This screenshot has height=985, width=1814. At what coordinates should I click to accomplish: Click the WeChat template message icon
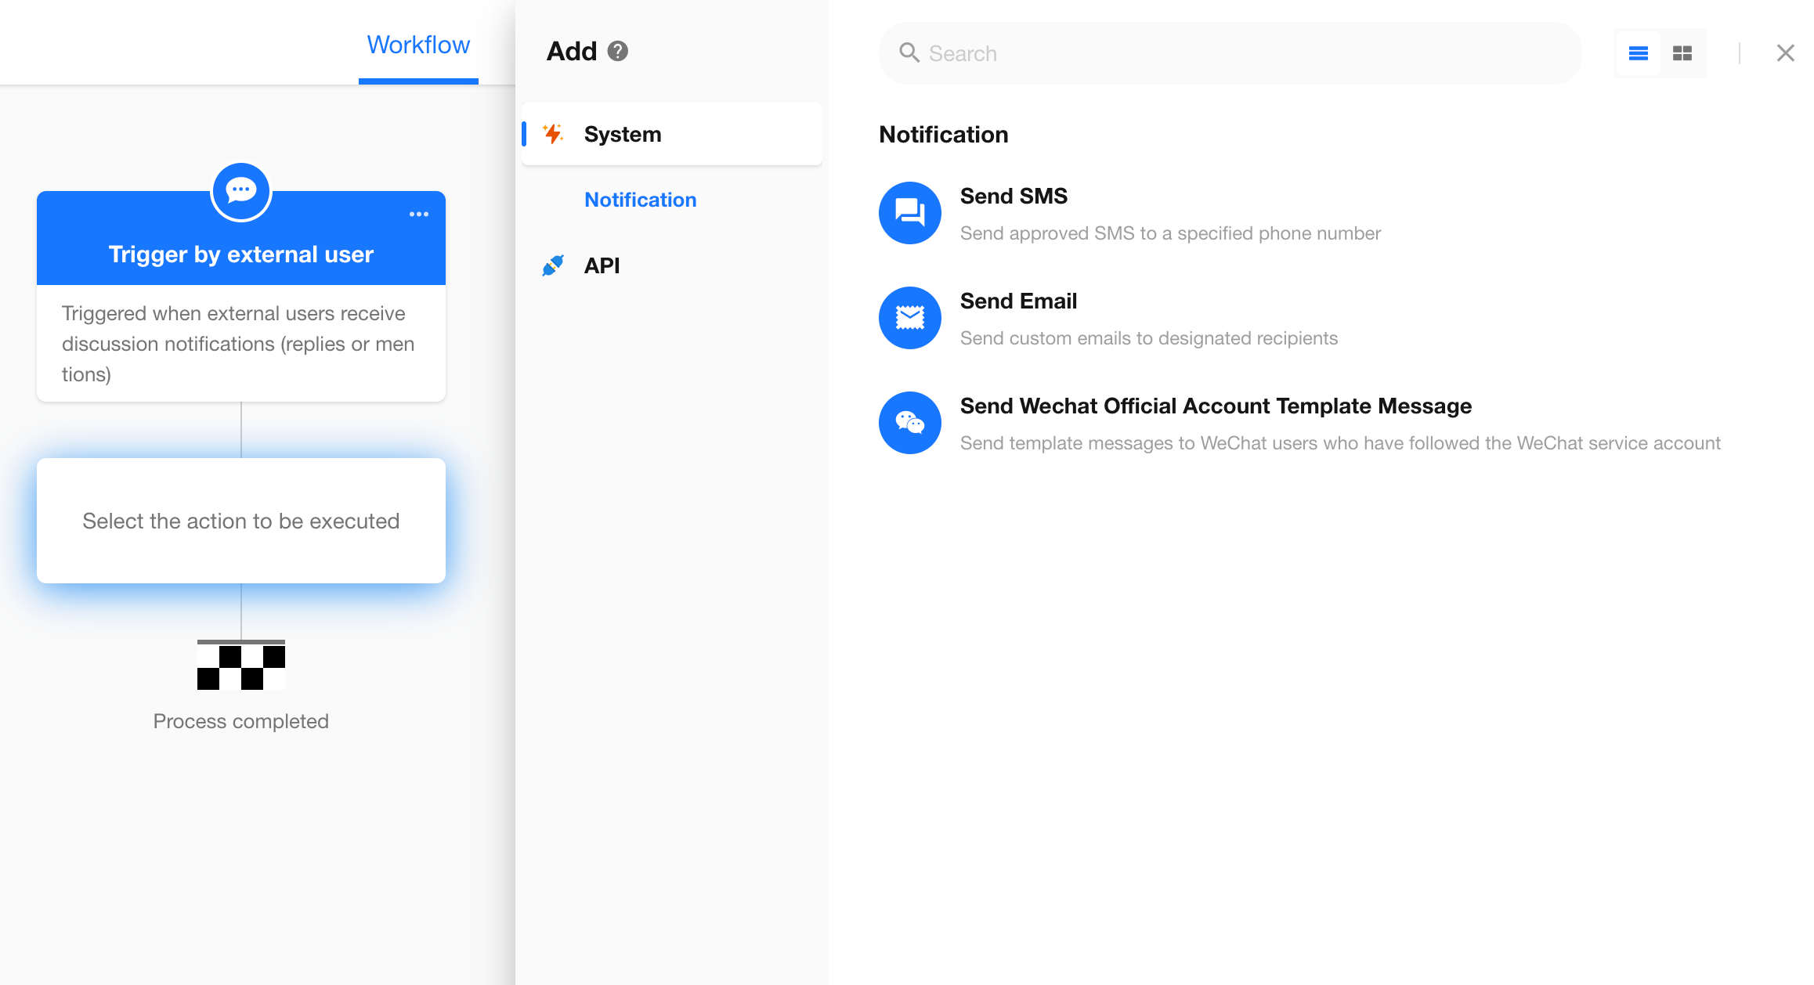909,423
